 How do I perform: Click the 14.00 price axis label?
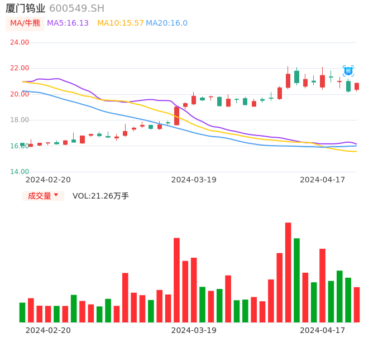20,172
